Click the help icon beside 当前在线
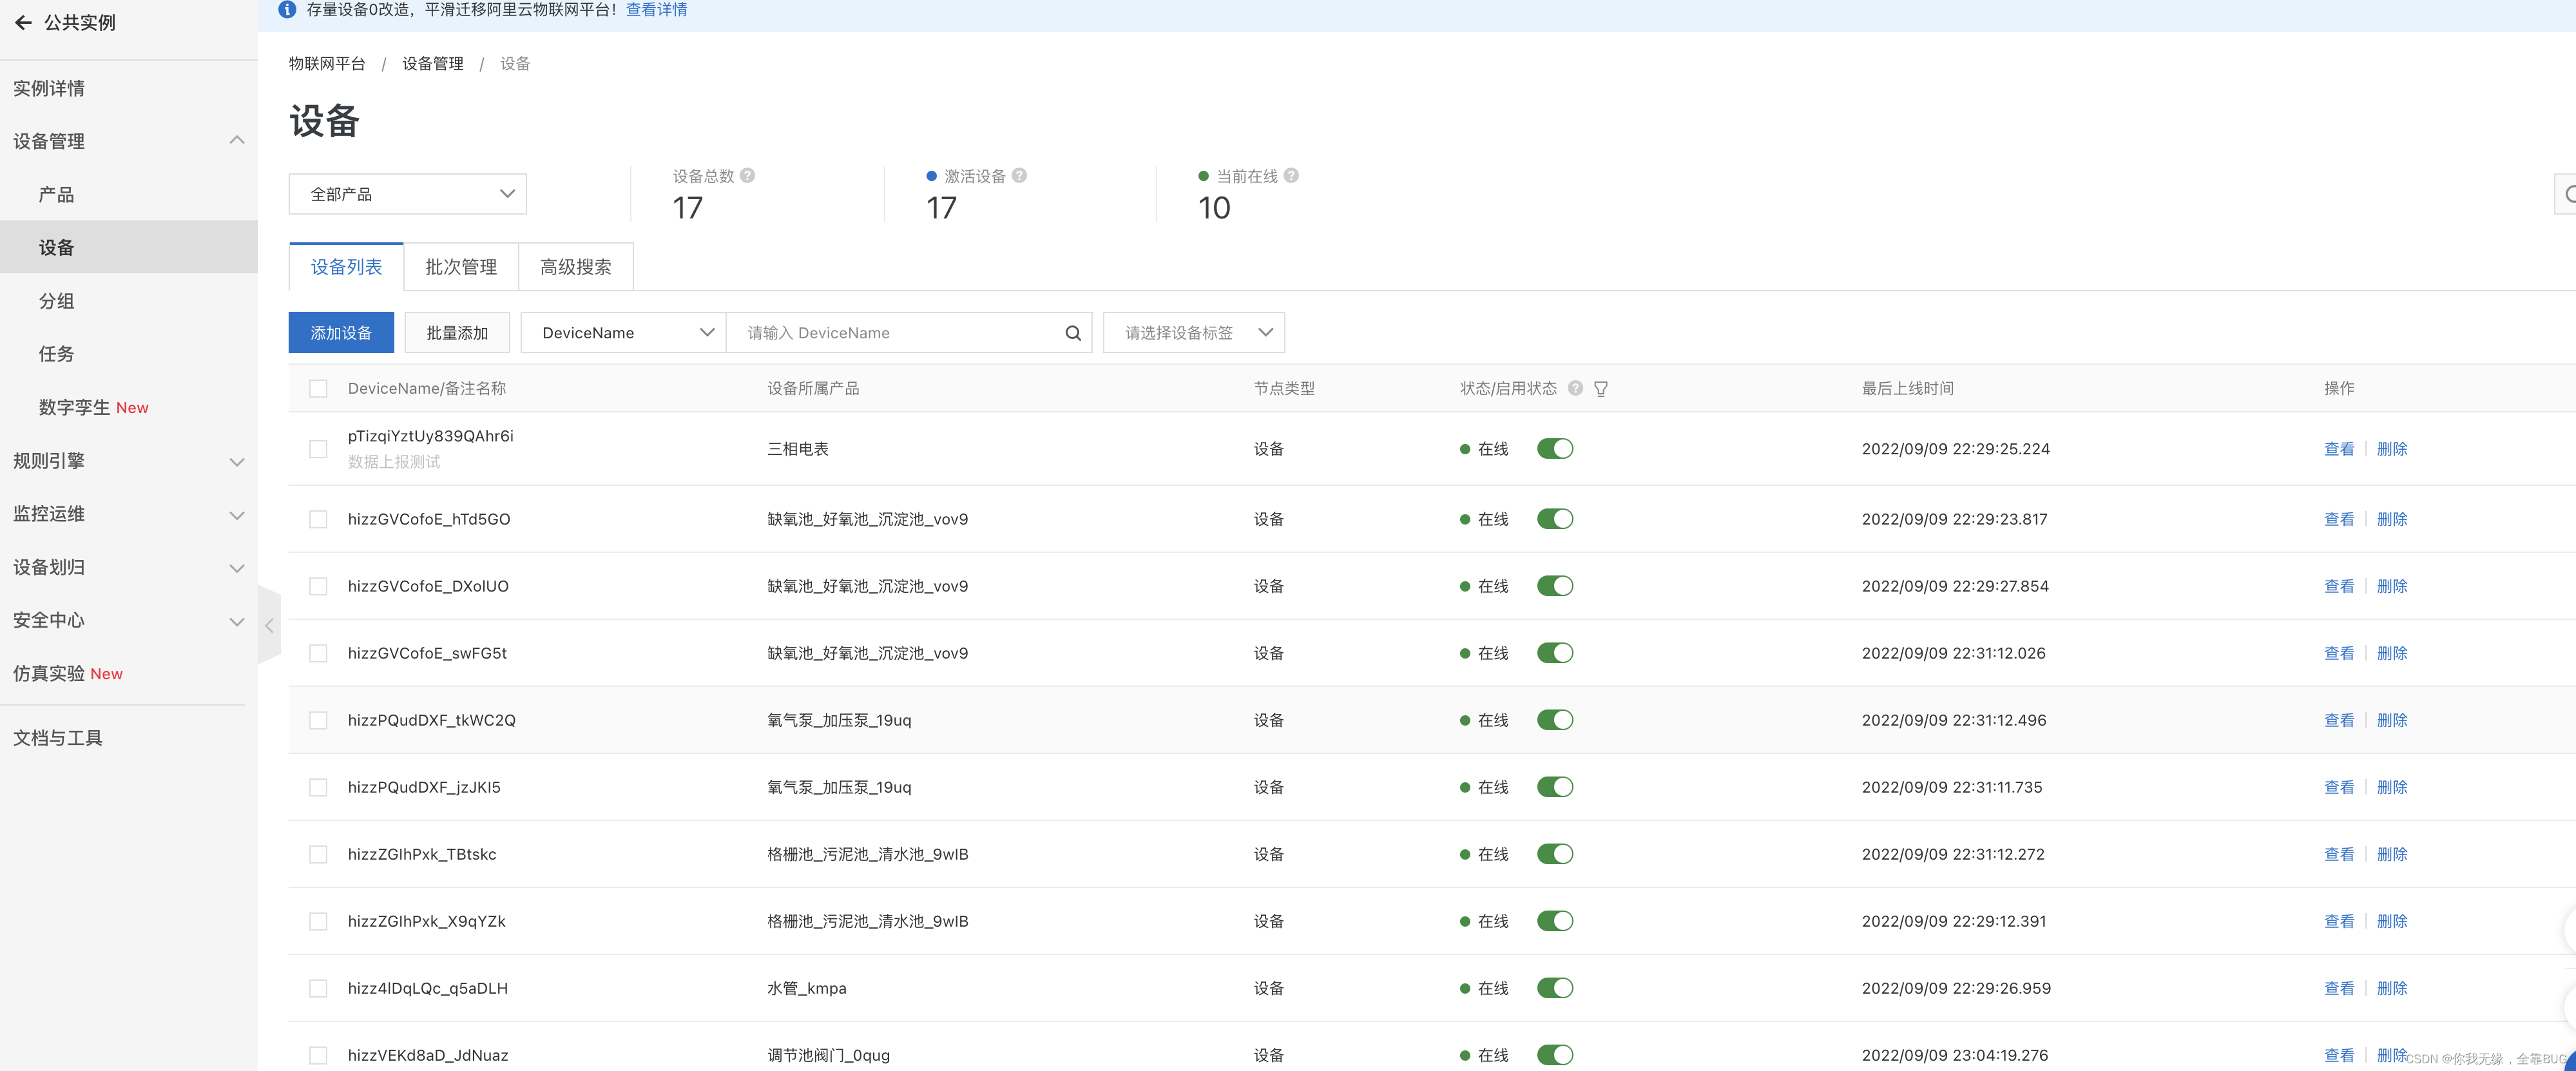The image size is (2576, 1071). pyautogui.click(x=1291, y=175)
